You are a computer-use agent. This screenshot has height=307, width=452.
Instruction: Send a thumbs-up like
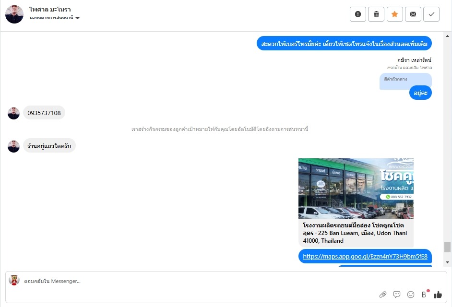pos(438,295)
